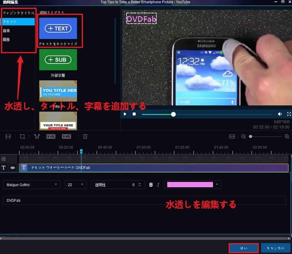Image resolution: width=292 pixels, height=254 pixels.
Task: Select the クレジットタイトル category
Action: click(19, 13)
